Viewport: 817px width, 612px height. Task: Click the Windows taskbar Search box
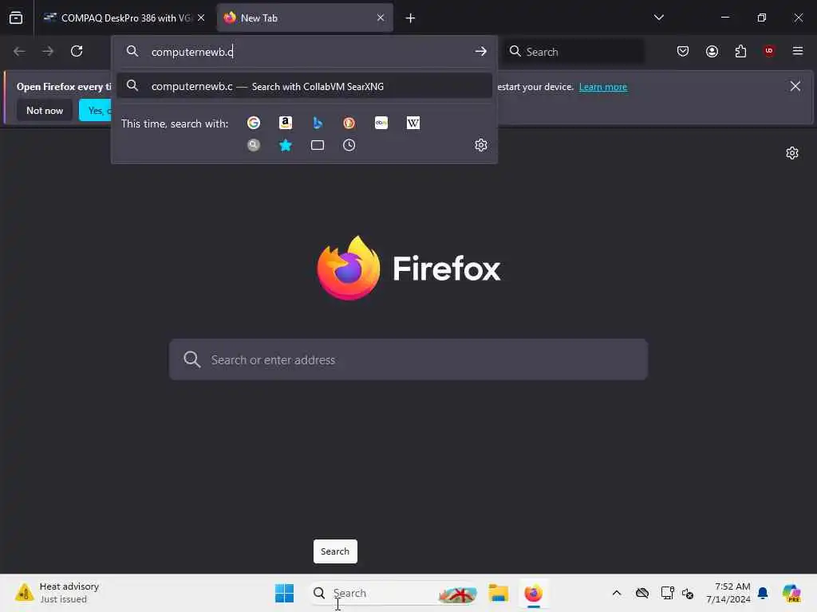click(x=393, y=593)
